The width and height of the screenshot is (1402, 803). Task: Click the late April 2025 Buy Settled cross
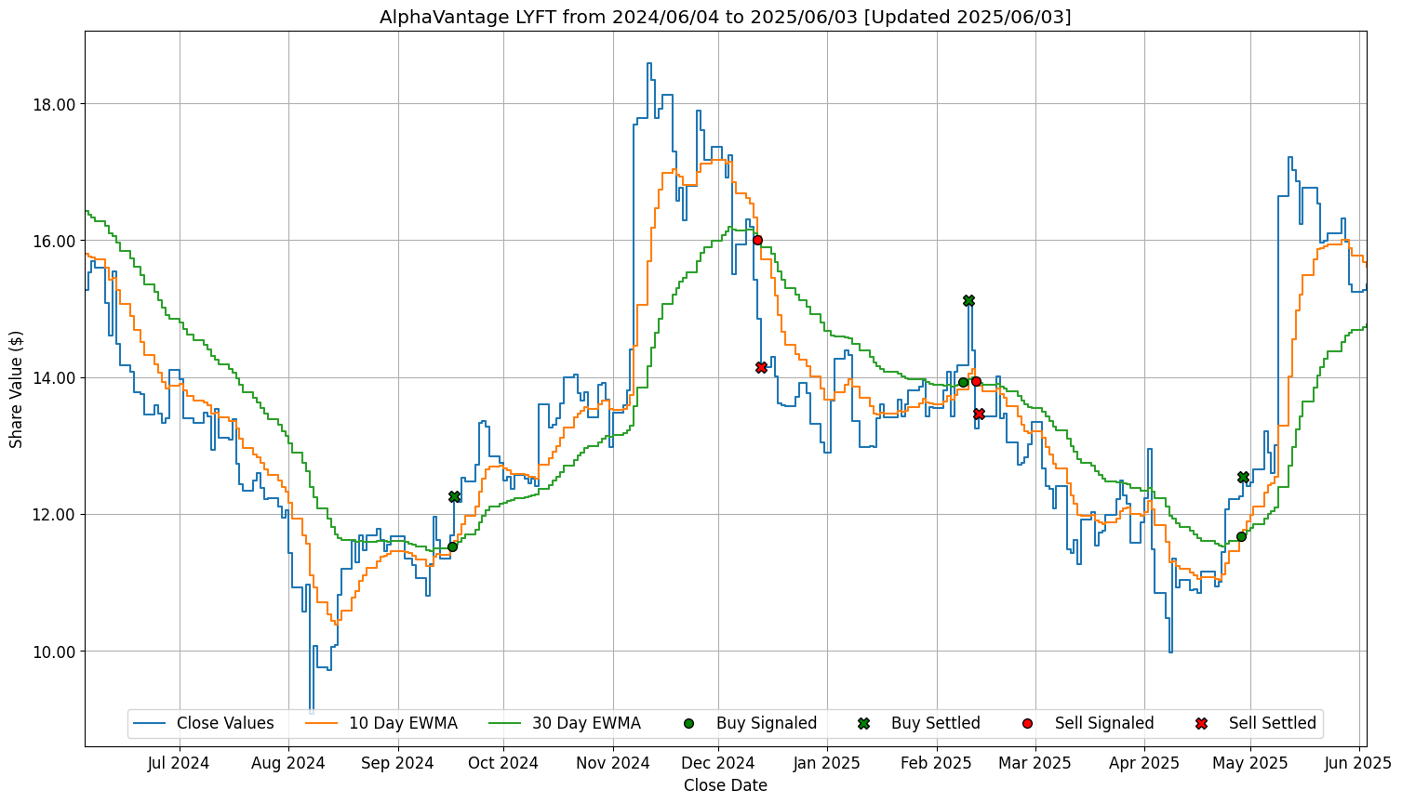1243,477
